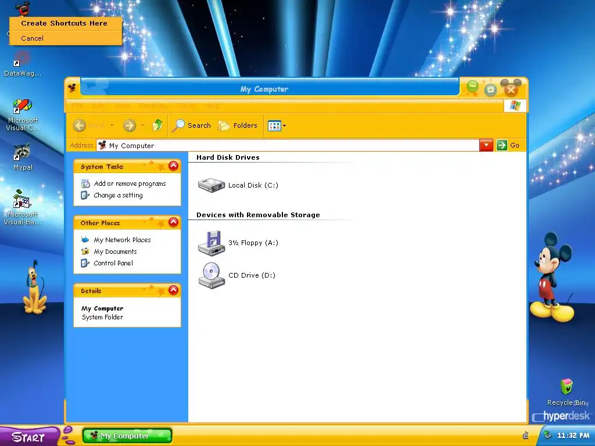
Task: Collapse the Details panel
Action: (x=173, y=290)
